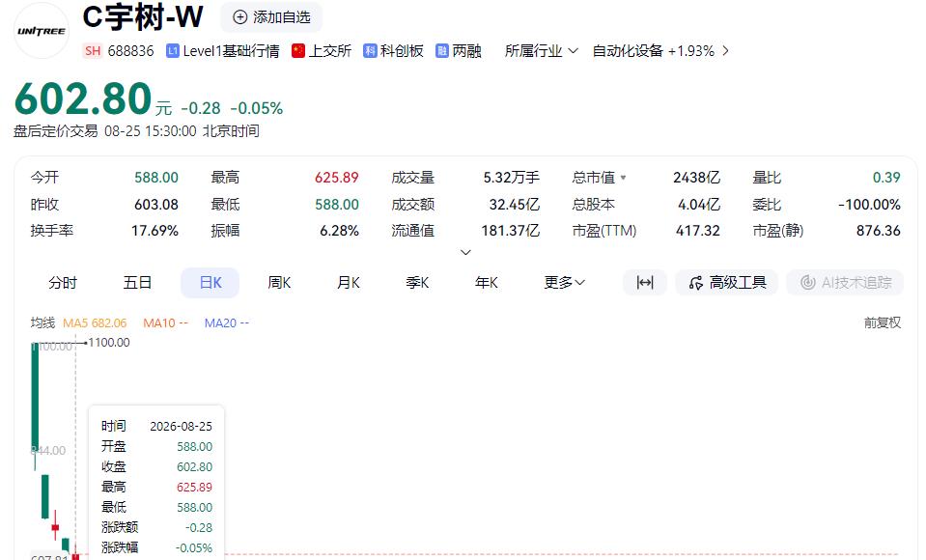The image size is (926, 560).
Task: Click the Level1基础行情 badge
Action: point(223,51)
